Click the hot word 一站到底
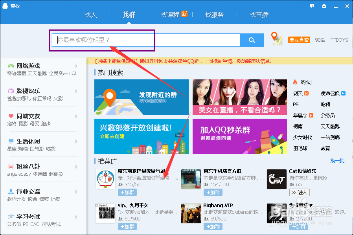The image size is (353, 235). click(x=330, y=138)
